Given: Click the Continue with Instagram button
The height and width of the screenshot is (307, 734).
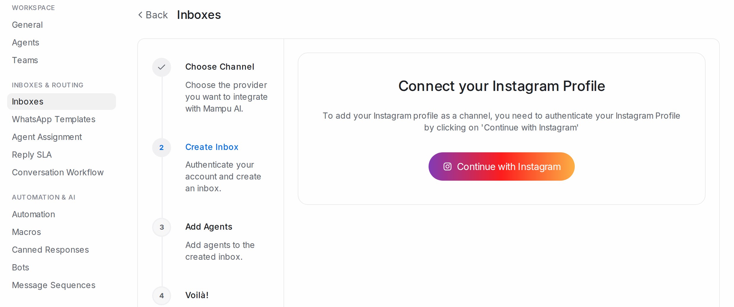Looking at the screenshot, I should tap(501, 166).
